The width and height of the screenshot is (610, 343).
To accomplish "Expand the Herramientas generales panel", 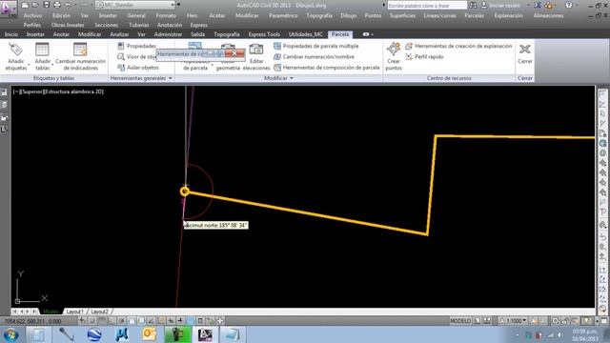I will (x=141, y=78).
